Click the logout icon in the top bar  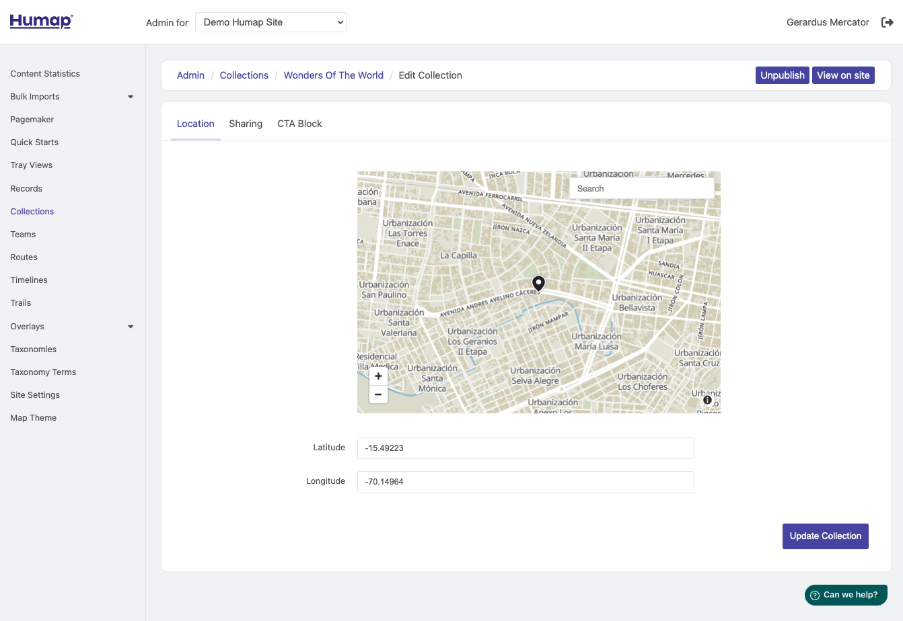[x=888, y=22]
